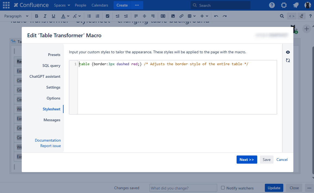Image resolution: width=314 pixels, height=193 pixels.
Task: Open the user profile avatar
Action: point(307,5)
